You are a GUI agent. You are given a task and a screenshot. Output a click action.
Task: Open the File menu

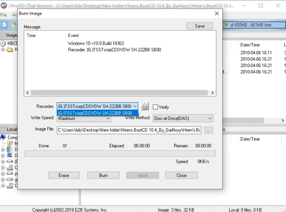point(4,15)
